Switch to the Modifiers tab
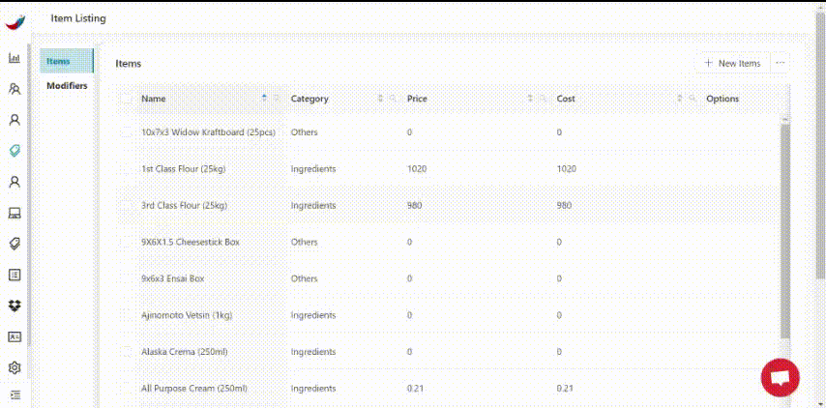Image resolution: width=826 pixels, height=408 pixels. pos(67,86)
